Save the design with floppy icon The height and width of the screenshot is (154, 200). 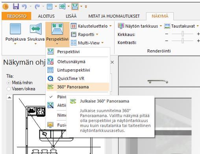pos(16,6)
